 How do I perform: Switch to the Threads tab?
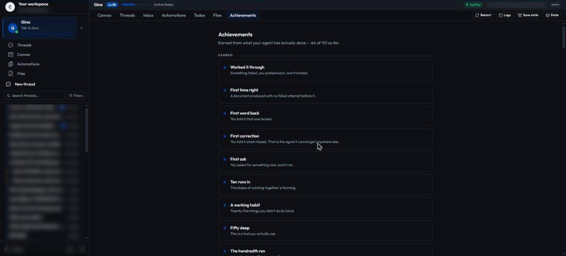point(127,15)
